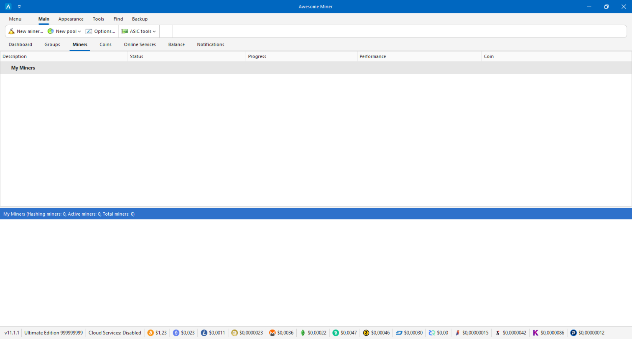This screenshot has width=632, height=339.
Task: Click the Dash icon in status bar
Action: (x=399, y=333)
